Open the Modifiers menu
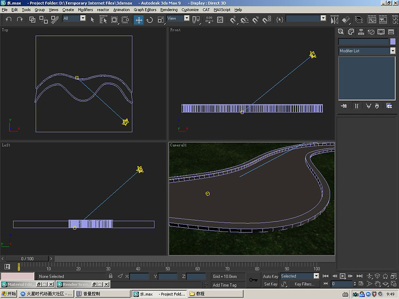 coord(85,10)
